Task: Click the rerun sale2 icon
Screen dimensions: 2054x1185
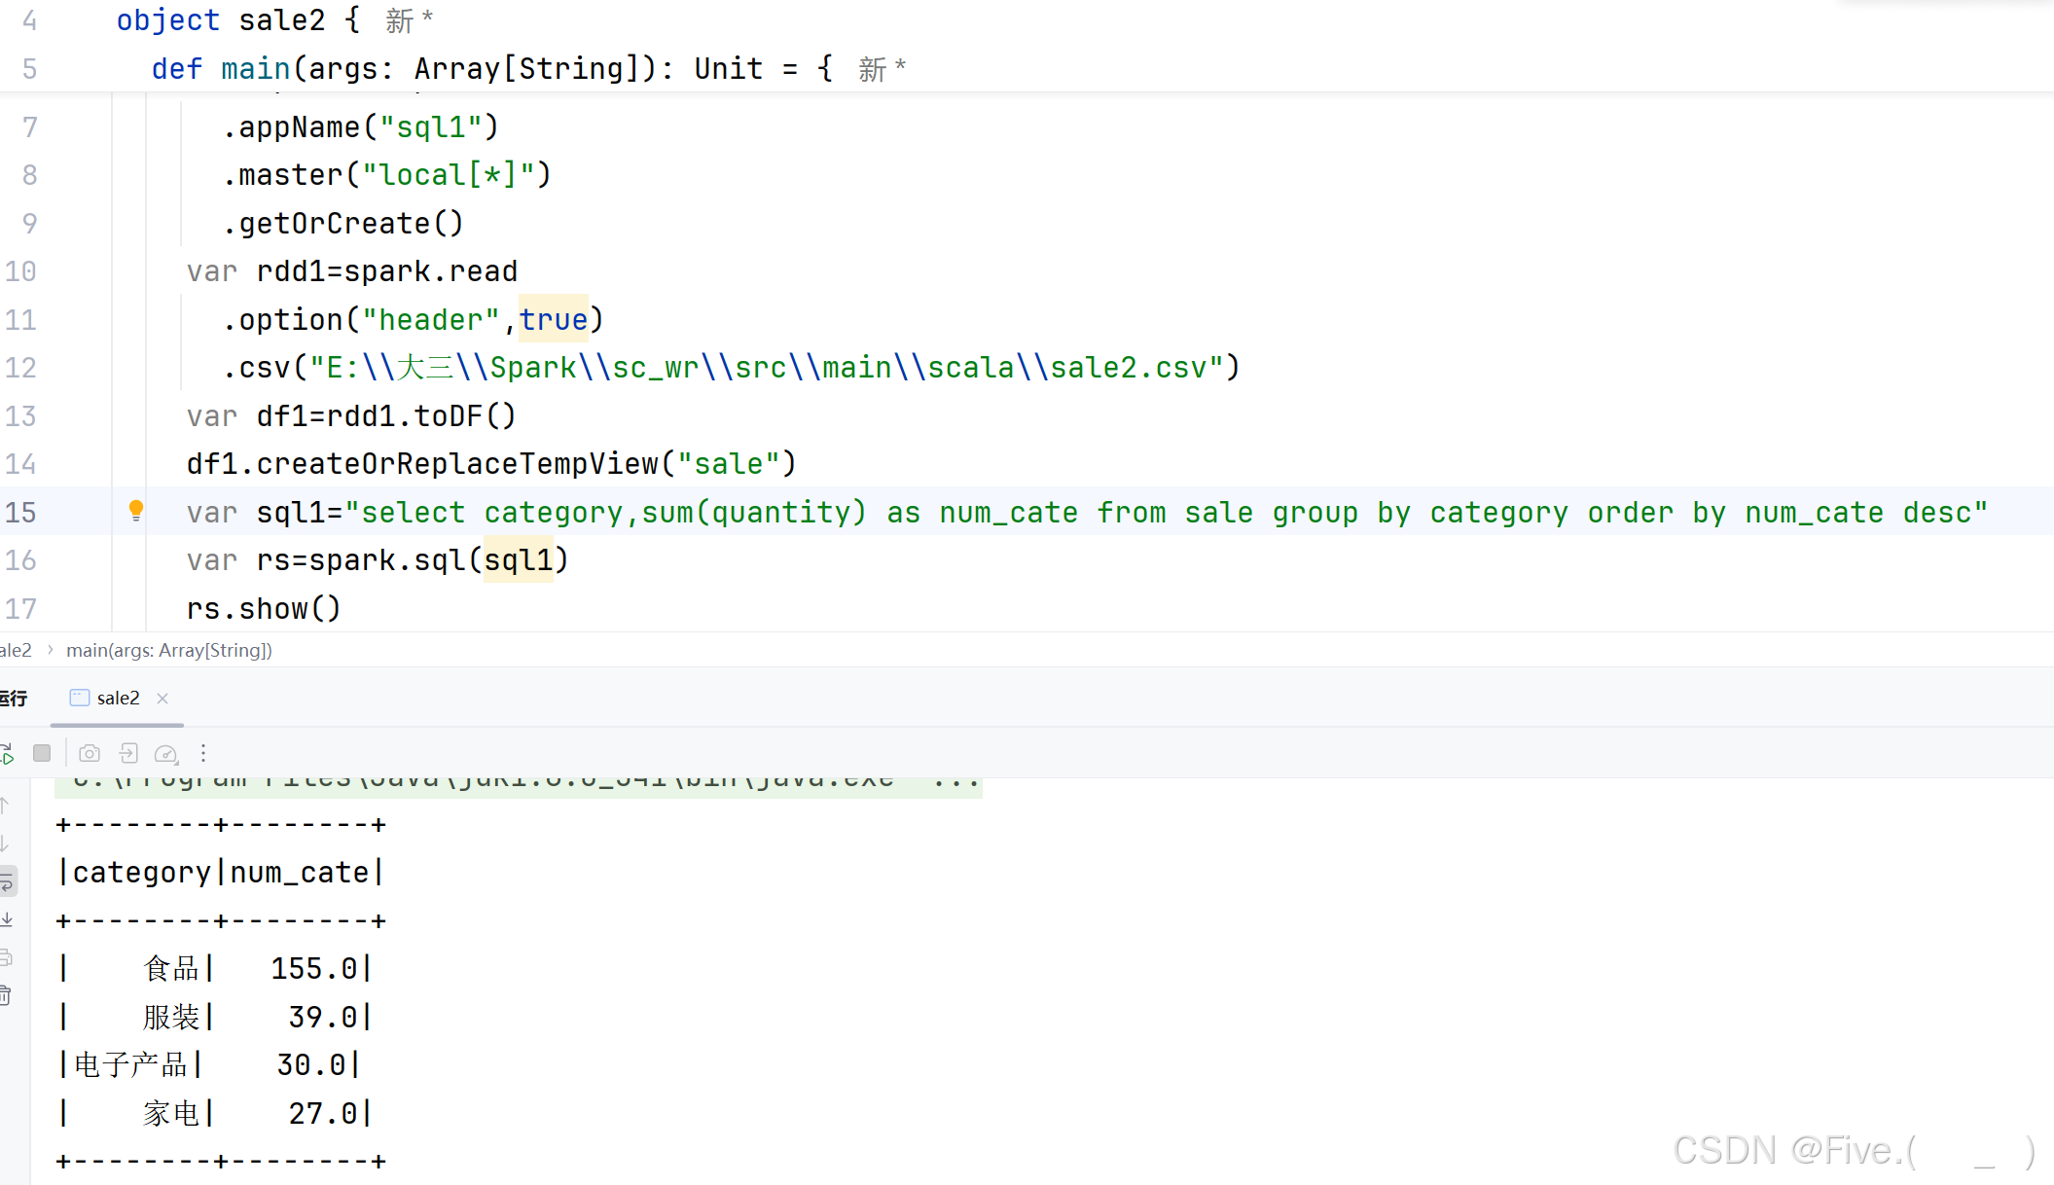Action: point(6,753)
